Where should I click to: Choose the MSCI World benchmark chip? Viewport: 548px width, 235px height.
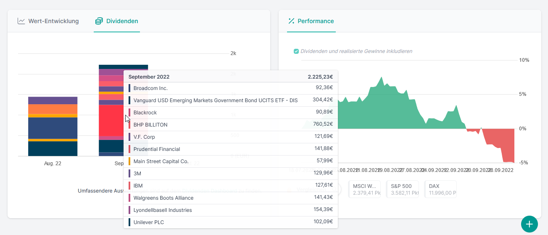point(364,189)
